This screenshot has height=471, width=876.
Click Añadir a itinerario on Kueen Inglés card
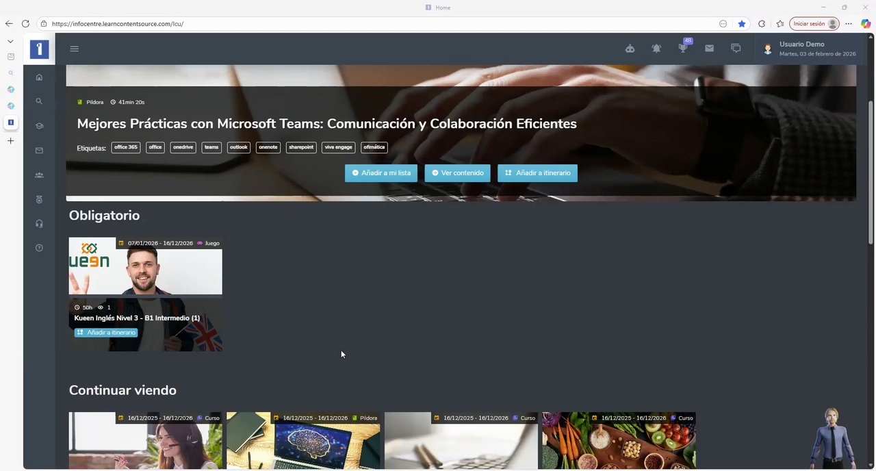pos(106,333)
